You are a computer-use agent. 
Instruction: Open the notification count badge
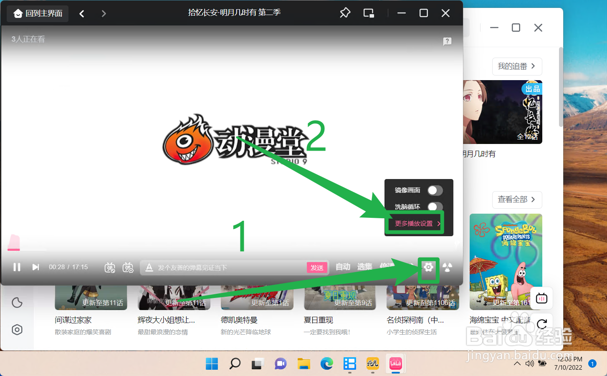(x=592, y=363)
